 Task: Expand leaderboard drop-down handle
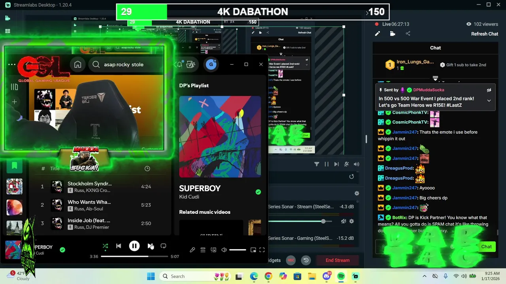pyautogui.click(x=435, y=78)
